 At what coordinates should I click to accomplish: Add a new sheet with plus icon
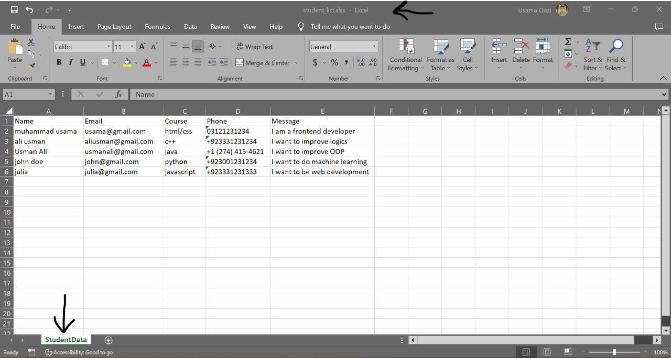coord(109,340)
